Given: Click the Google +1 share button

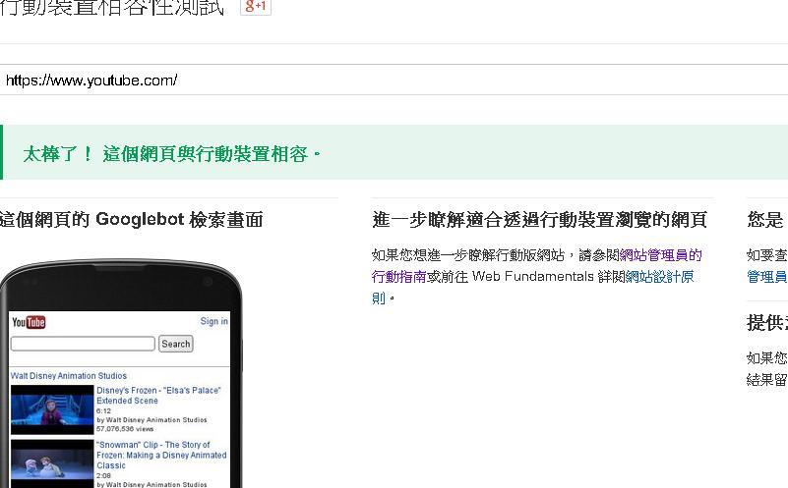Looking at the screenshot, I should click(256, 6).
